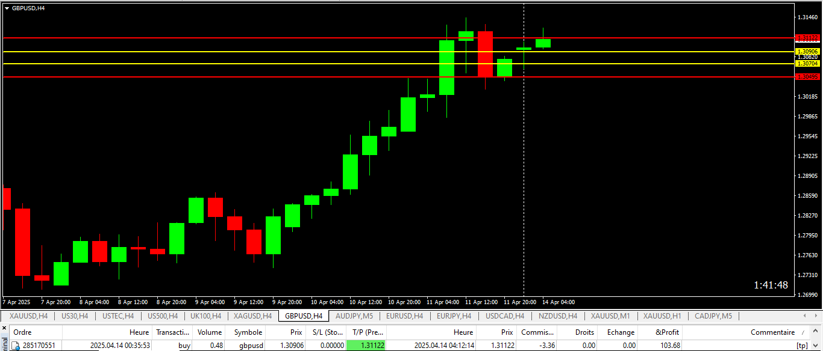Show the USDCAD,H4 chart tab

point(505,316)
